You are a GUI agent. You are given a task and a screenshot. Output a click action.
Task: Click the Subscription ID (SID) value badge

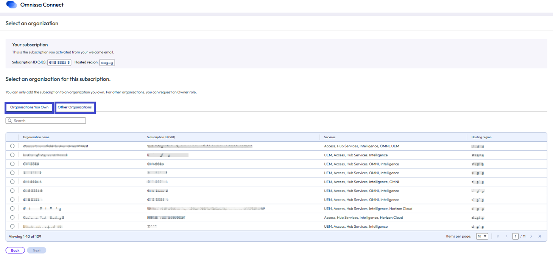point(59,62)
